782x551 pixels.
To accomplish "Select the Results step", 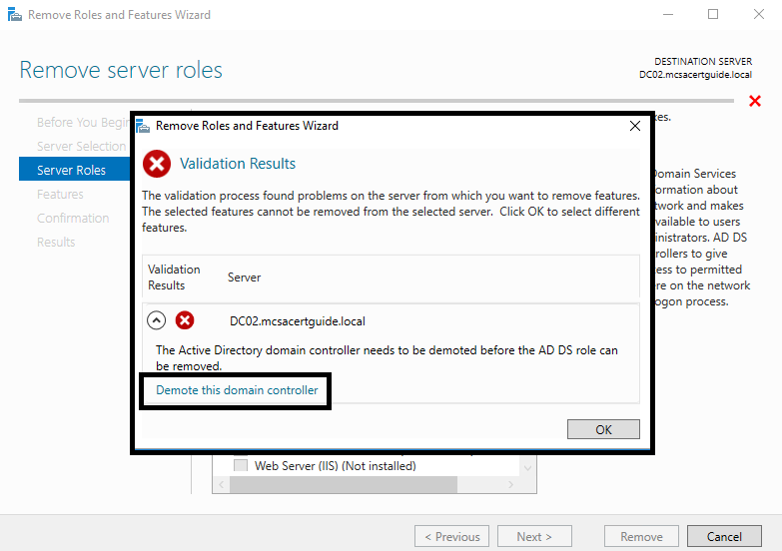I will (x=56, y=242).
